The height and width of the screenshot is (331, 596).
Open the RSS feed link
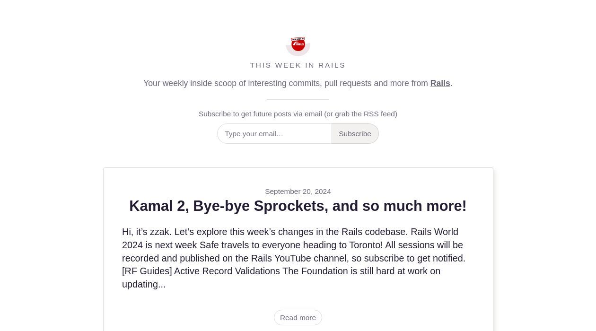(x=379, y=114)
